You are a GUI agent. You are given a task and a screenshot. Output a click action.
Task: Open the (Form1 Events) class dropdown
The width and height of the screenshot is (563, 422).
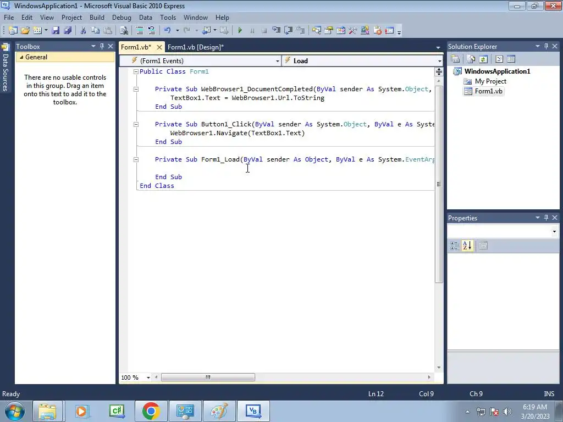tap(278, 62)
